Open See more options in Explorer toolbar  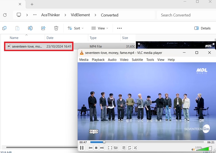pyautogui.click(x=119, y=28)
